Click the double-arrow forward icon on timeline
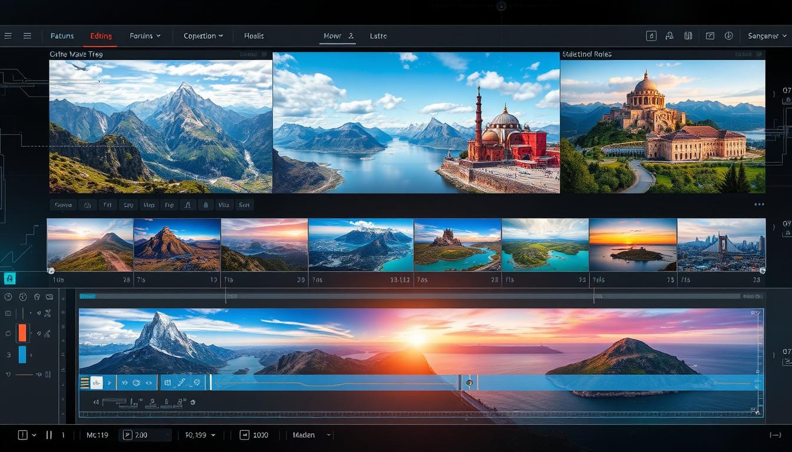The width and height of the screenshot is (792, 452). pos(125,383)
